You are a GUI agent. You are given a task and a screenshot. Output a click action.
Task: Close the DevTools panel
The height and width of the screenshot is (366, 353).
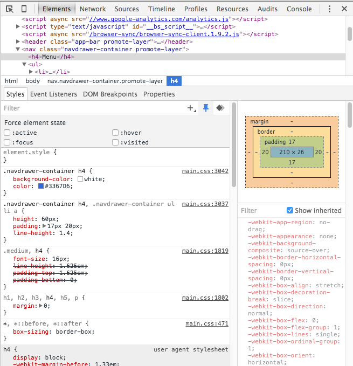344,9
